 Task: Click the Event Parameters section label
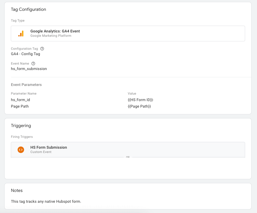[x=26, y=85]
